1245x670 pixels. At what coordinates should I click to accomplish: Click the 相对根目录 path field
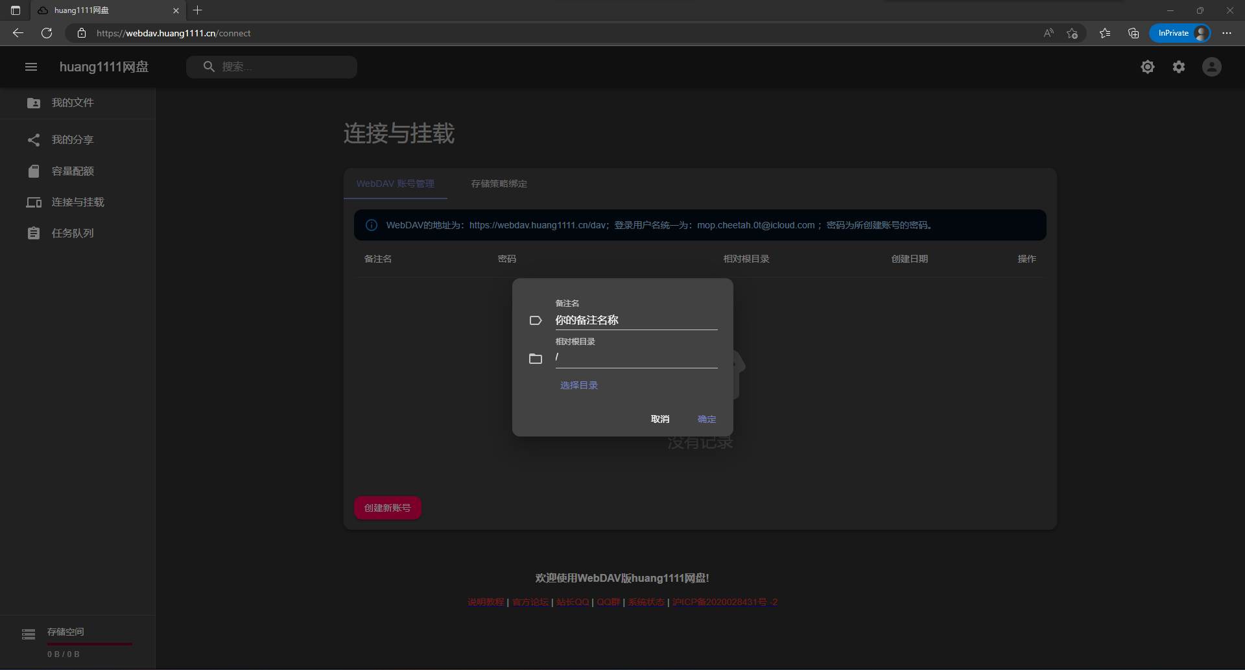coord(635,358)
